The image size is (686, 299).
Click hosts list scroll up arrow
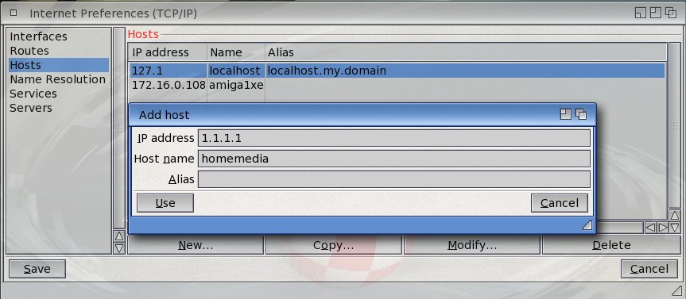pos(675,215)
